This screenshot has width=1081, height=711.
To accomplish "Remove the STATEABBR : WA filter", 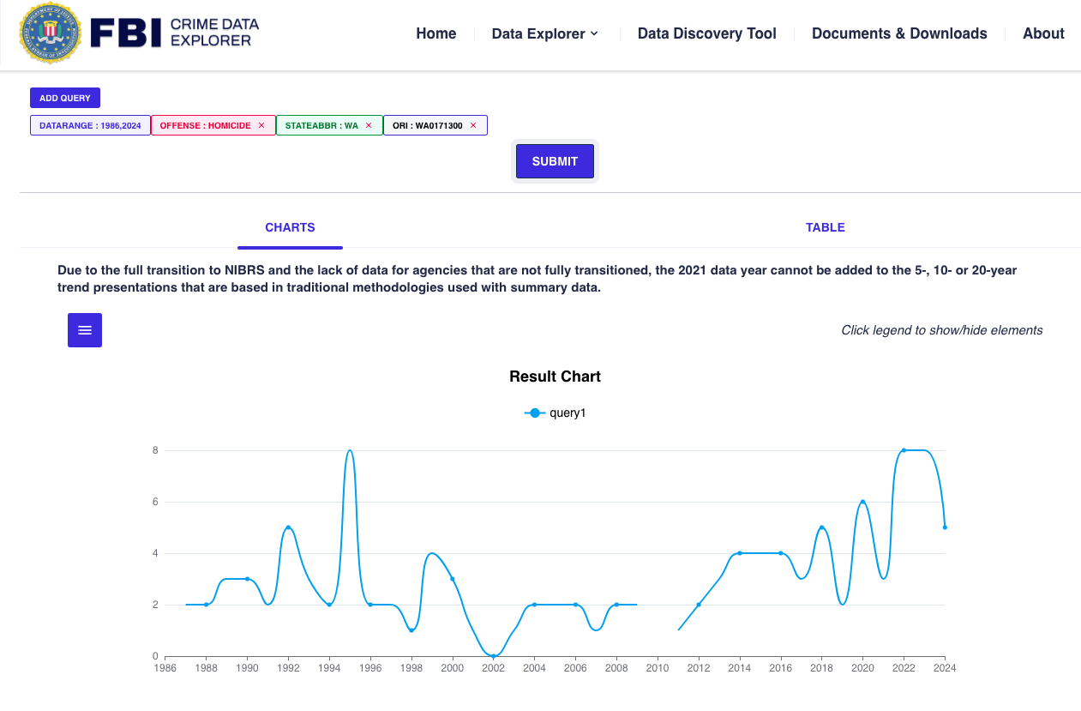I will (x=369, y=125).
